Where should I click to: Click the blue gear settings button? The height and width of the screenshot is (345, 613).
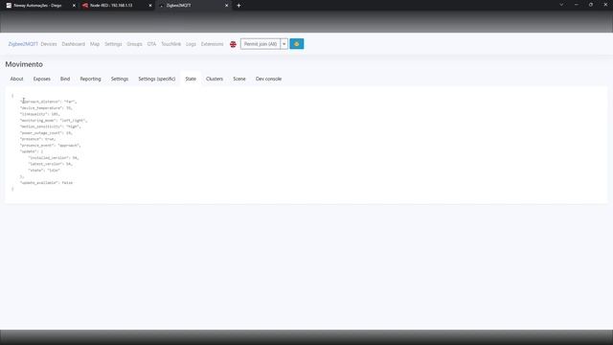pyautogui.click(x=296, y=44)
